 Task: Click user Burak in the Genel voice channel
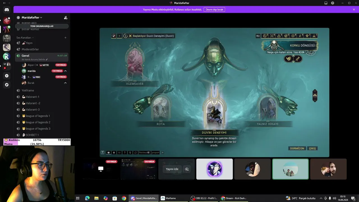click(44, 83)
